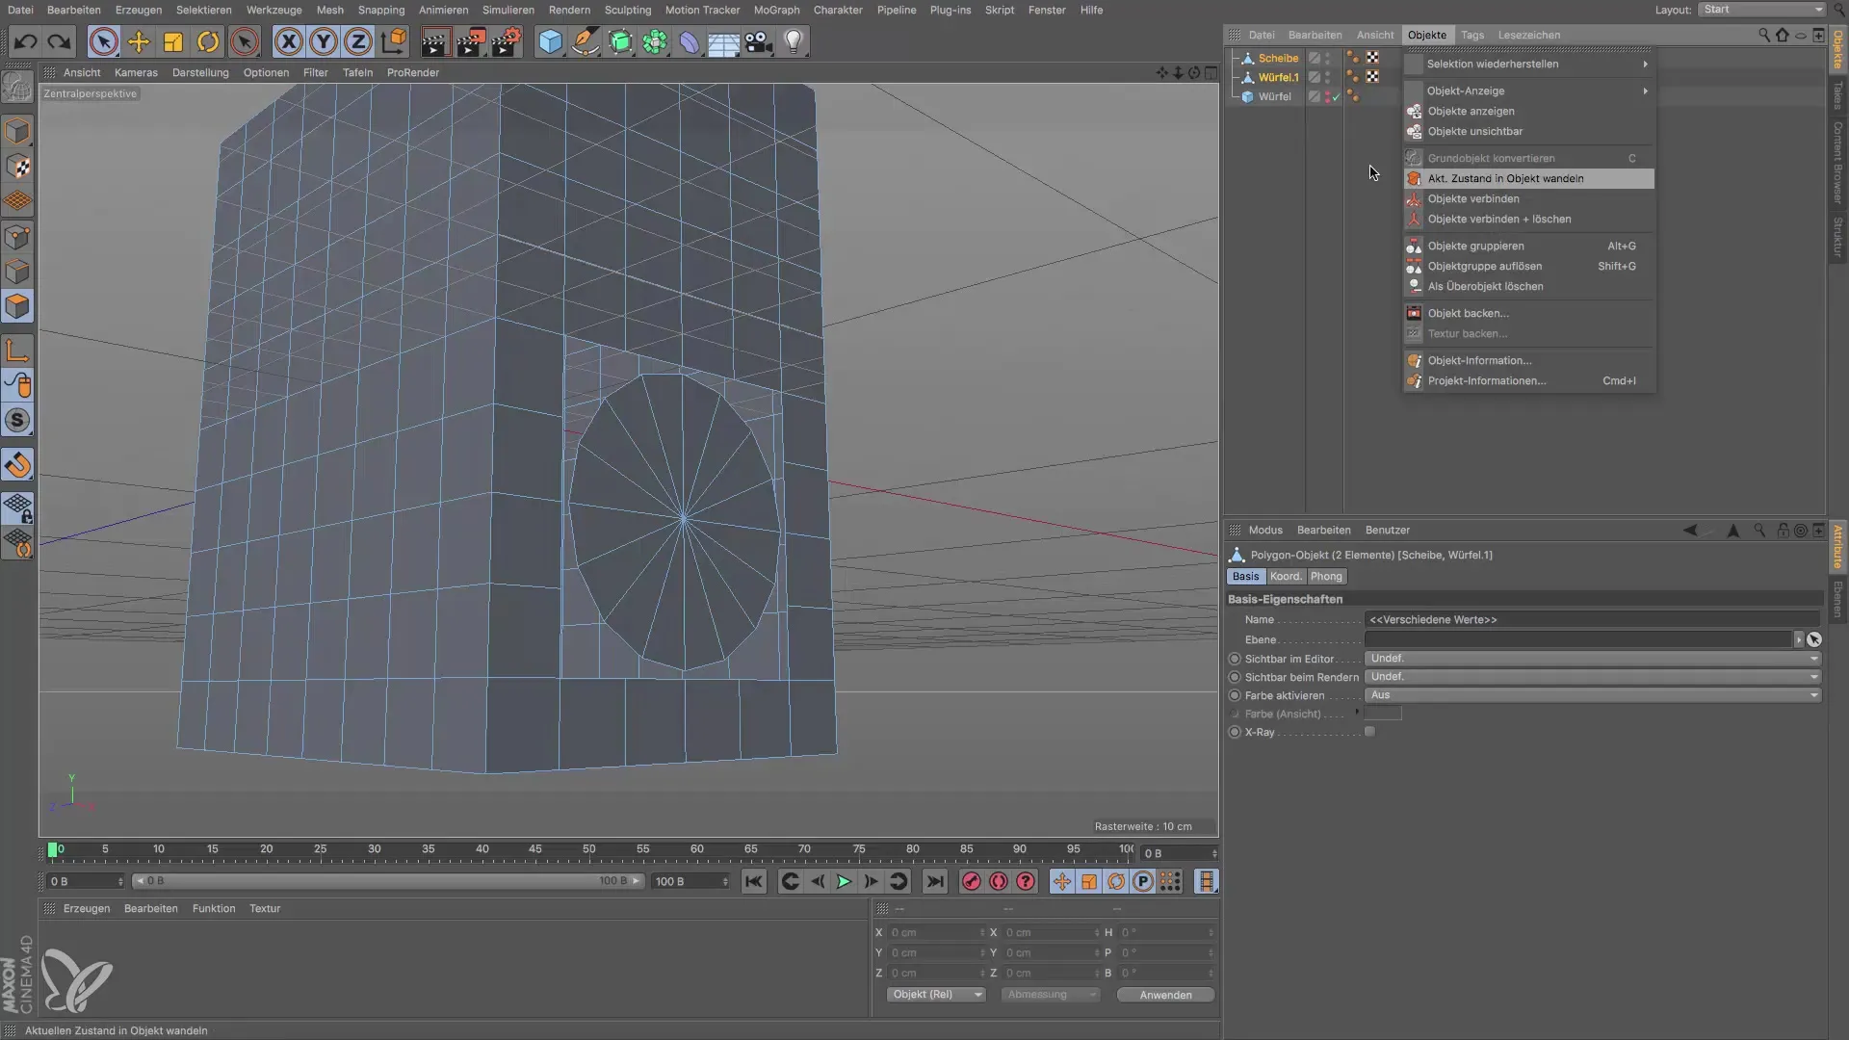1849x1040 pixels.
Task: Switch to the Koord. tab
Action: pyautogui.click(x=1286, y=576)
